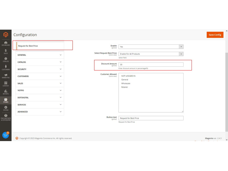
Task: Click the Save Config button
Action: [215, 35]
